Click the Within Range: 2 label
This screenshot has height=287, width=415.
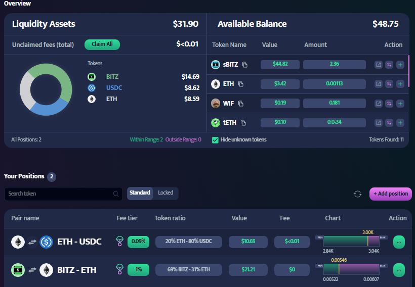click(x=146, y=140)
